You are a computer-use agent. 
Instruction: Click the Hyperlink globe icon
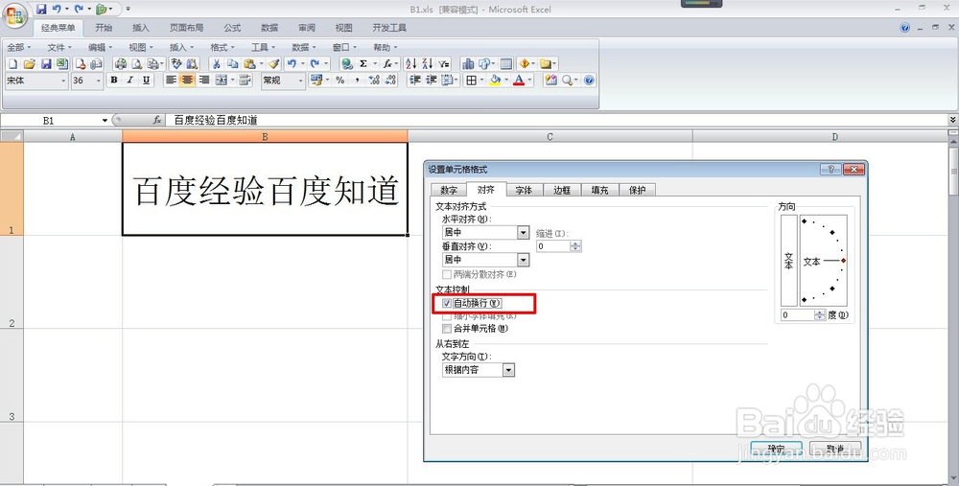pyautogui.click(x=347, y=63)
